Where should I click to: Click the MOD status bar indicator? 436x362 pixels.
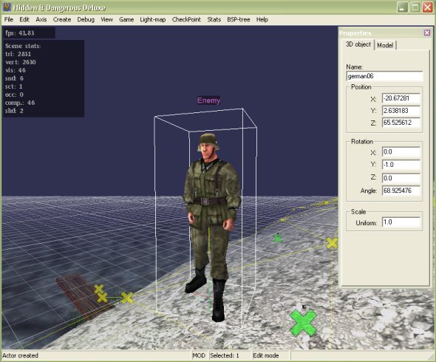tap(199, 355)
